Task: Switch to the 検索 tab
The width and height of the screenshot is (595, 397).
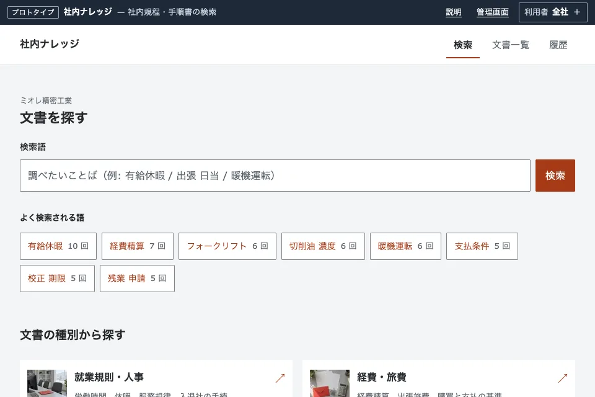Action: [463, 45]
